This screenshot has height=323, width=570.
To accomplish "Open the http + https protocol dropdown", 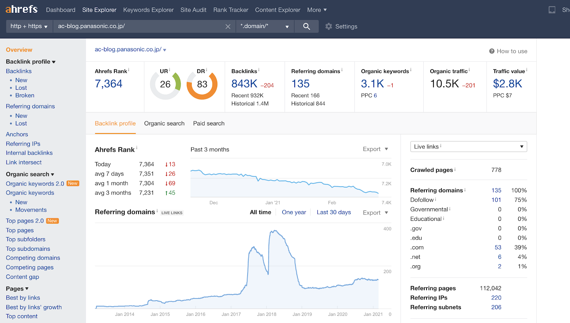I will pos(30,26).
